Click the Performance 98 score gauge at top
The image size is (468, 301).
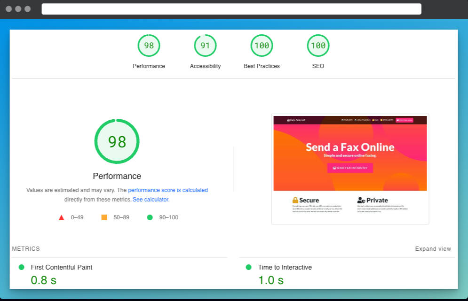[149, 46]
